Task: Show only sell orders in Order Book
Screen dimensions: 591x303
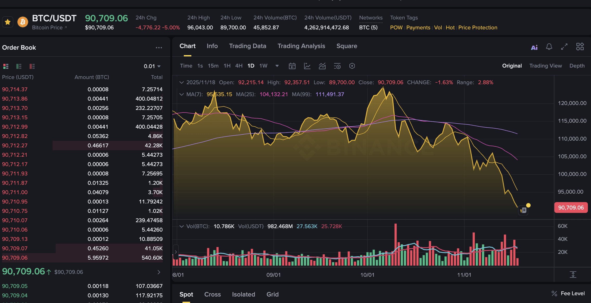Action: [x=32, y=66]
